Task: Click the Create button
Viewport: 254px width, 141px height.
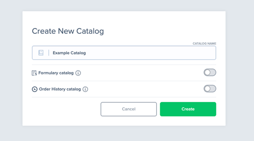Action: [188, 109]
